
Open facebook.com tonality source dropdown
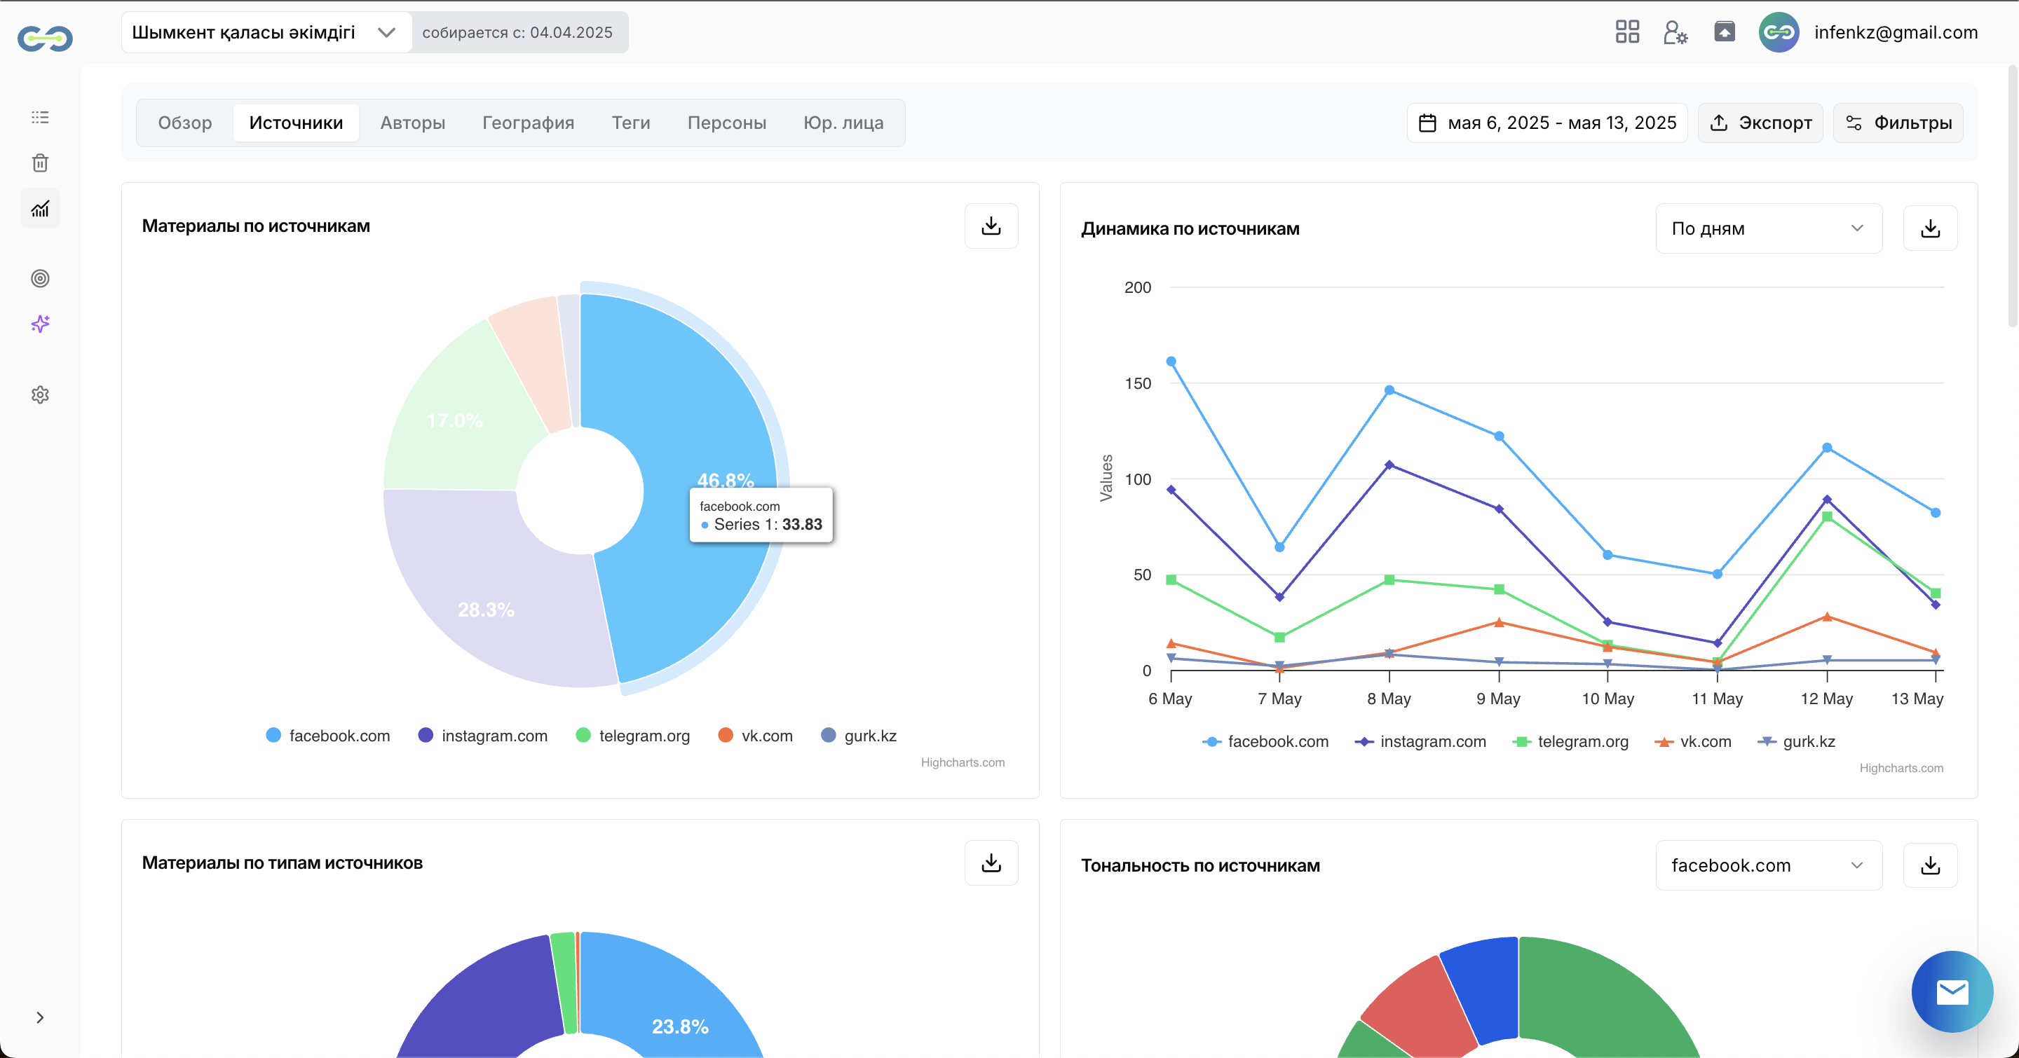(1768, 865)
